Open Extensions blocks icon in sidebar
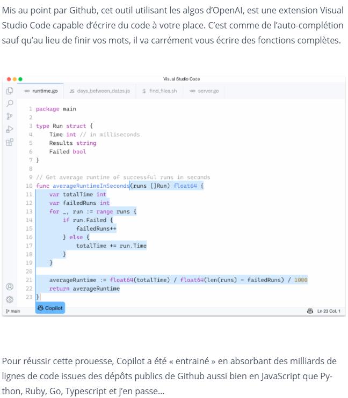The height and width of the screenshot is (398, 348). (x=10, y=142)
